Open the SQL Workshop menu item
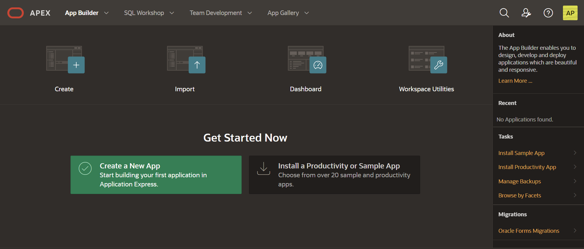 tap(144, 13)
